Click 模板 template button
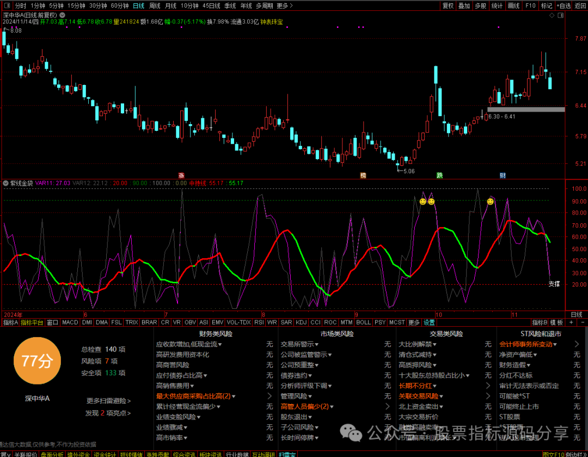 click(x=556, y=322)
